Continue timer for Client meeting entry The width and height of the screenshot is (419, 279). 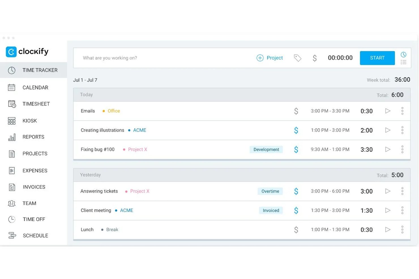click(388, 211)
